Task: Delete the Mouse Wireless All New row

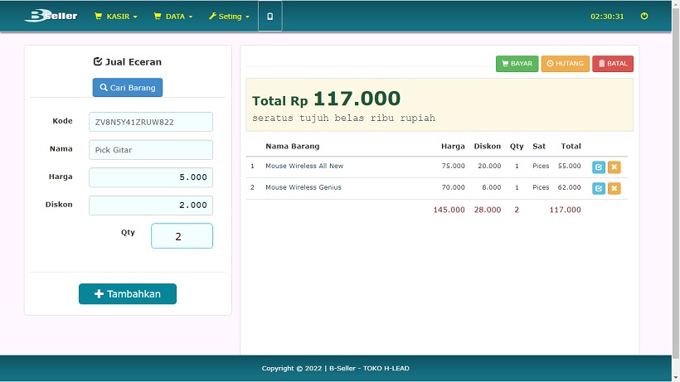Action: click(x=614, y=167)
